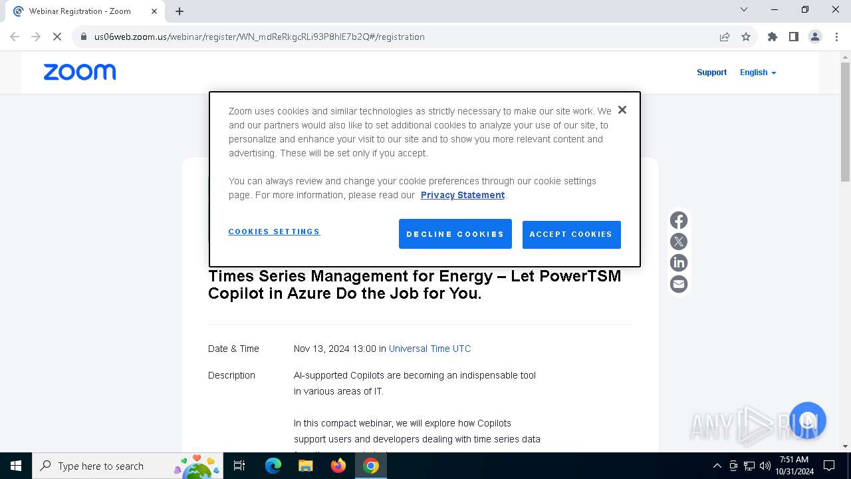Share this page from address bar

pos(725,37)
